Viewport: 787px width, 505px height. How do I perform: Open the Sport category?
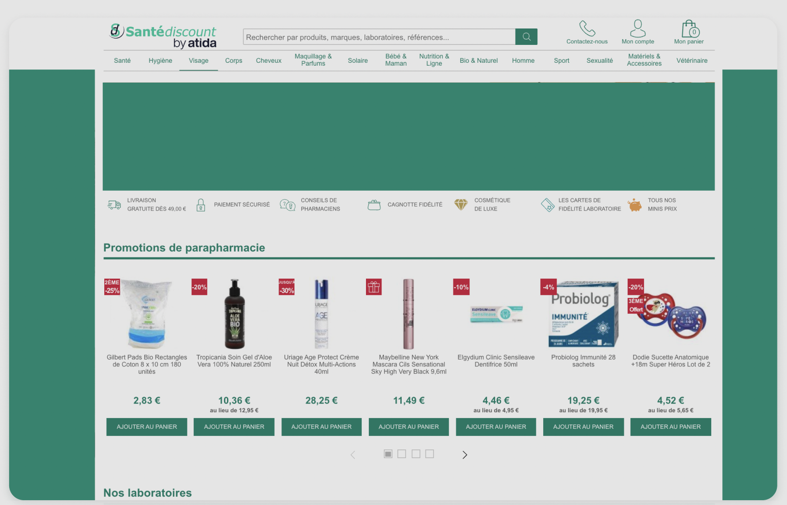coord(562,60)
